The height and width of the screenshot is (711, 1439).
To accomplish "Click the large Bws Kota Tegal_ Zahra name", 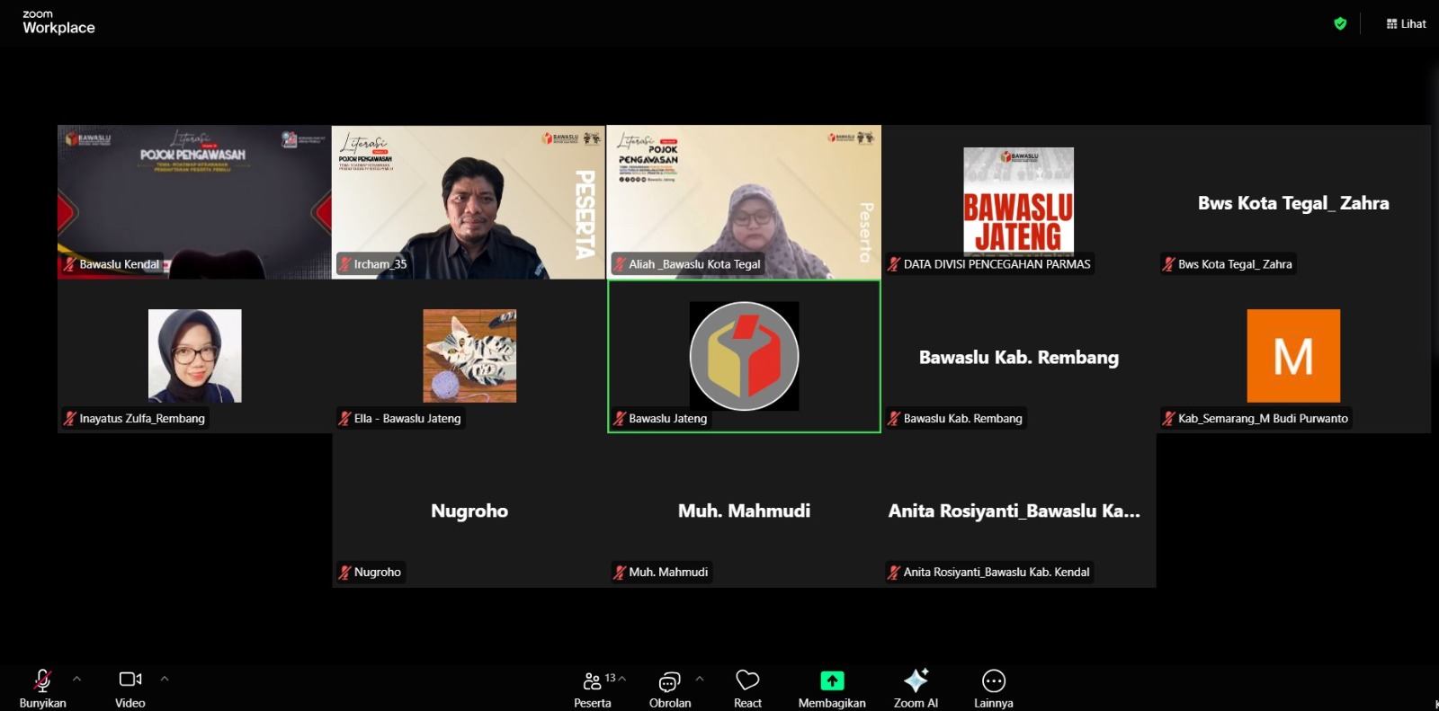I will click(1293, 203).
